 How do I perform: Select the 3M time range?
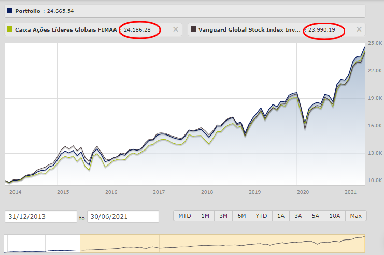223,216
